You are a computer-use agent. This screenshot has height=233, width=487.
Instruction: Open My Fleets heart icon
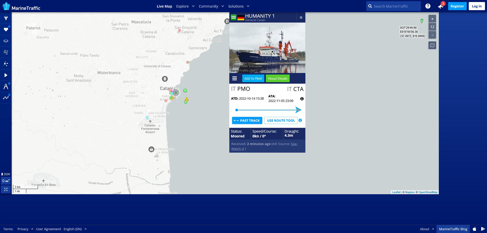tap(6, 30)
